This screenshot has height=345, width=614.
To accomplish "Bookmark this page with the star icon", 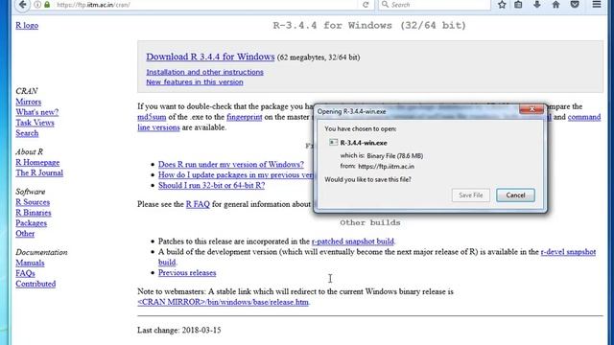I will [502, 5].
